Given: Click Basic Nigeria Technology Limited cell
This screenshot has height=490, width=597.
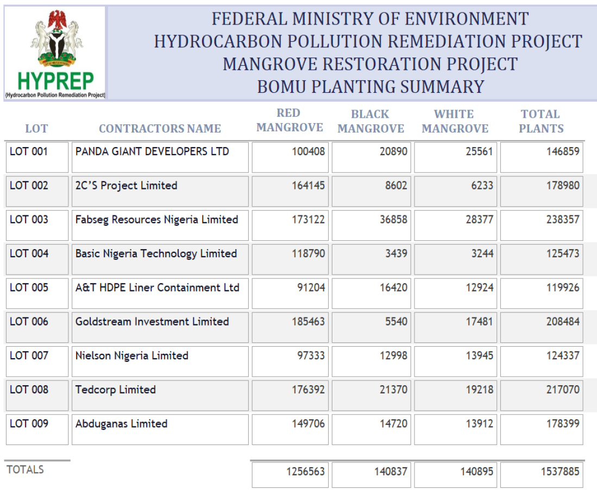Looking at the screenshot, I should pos(160,259).
